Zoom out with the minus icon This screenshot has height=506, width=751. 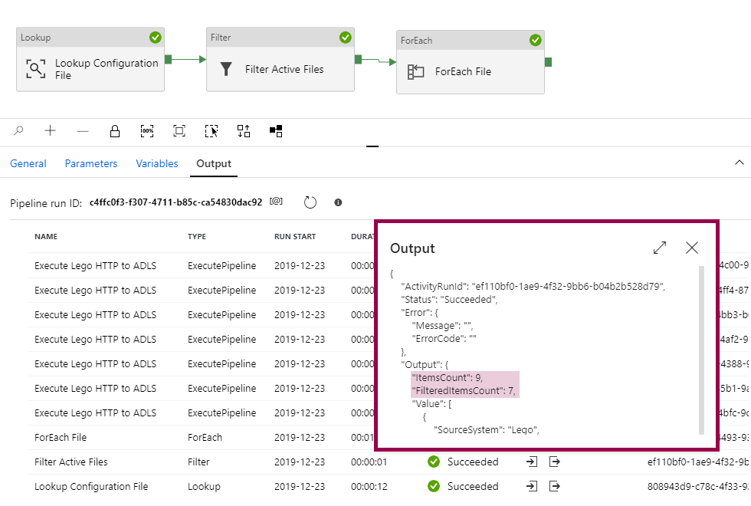pos(83,131)
